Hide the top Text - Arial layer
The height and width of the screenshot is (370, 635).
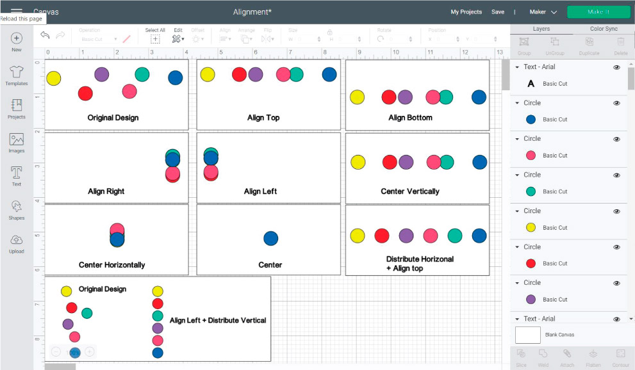[616, 67]
